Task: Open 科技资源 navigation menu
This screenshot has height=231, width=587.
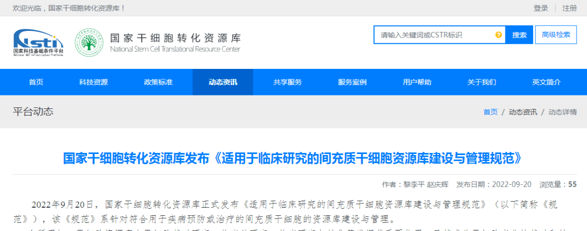Action: pos(93,82)
